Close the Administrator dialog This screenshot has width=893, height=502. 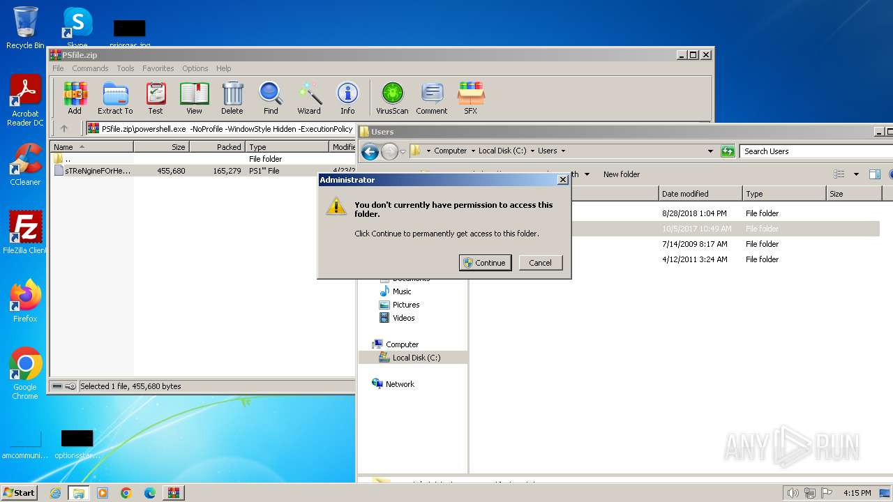[x=563, y=180]
